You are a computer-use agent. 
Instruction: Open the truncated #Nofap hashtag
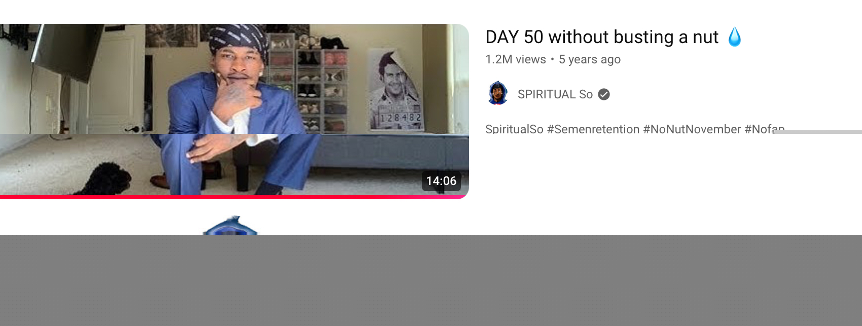pyautogui.click(x=765, y=129)
